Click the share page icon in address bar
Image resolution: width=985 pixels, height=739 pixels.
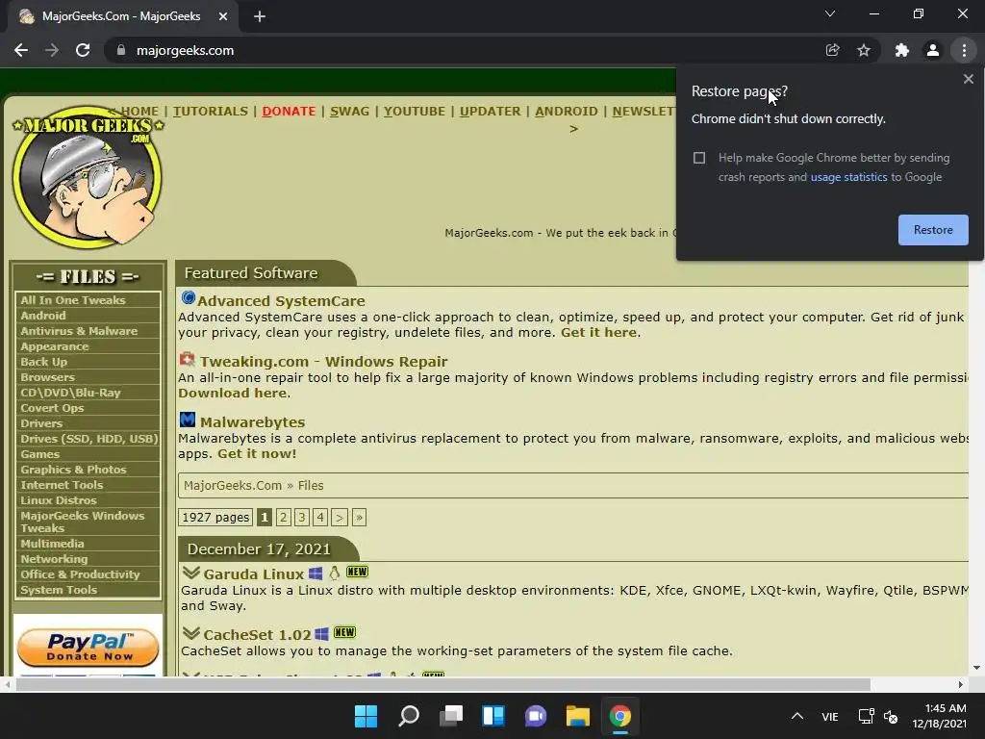(x=832, y=50)
